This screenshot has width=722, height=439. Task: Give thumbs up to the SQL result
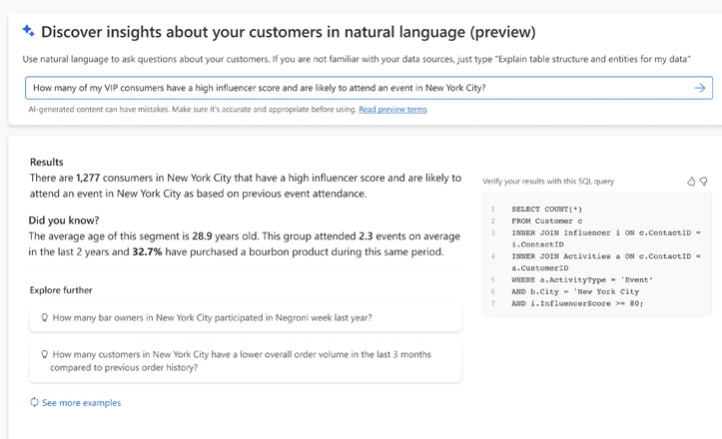tap(691, 182)
